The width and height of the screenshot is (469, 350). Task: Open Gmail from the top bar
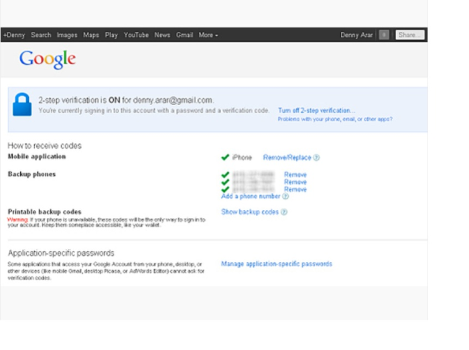pyautogui.click(x=184, y=35)
